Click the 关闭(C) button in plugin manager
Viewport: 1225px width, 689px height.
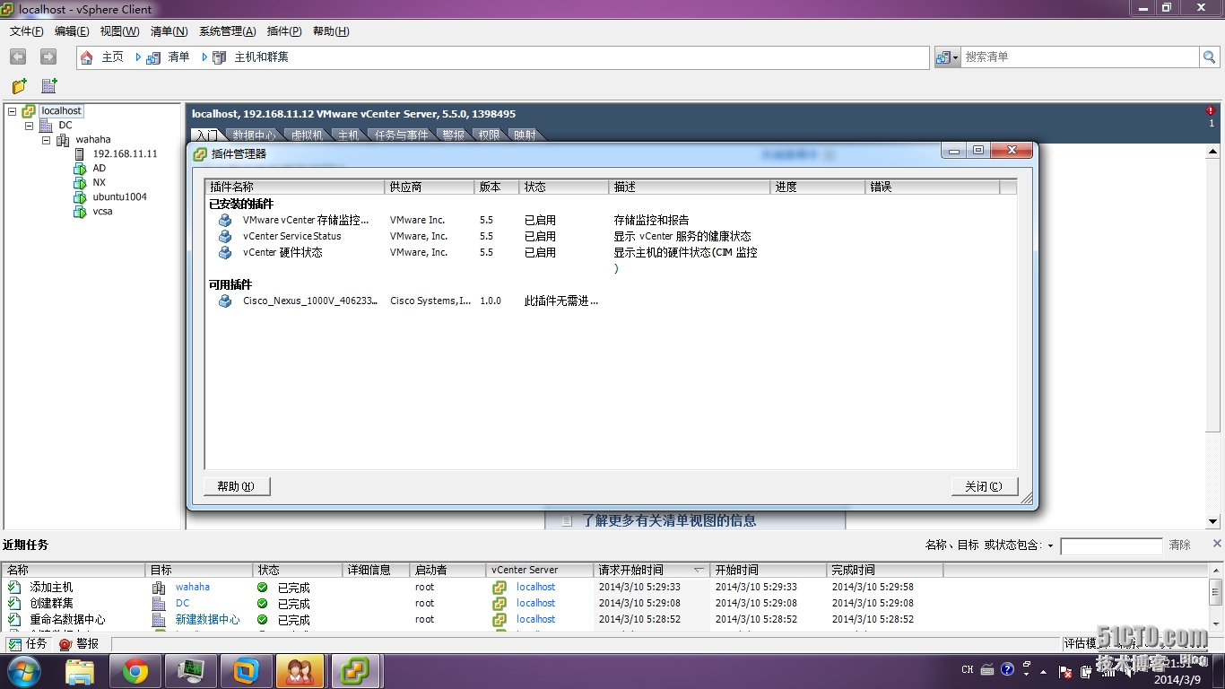(984, 486)
